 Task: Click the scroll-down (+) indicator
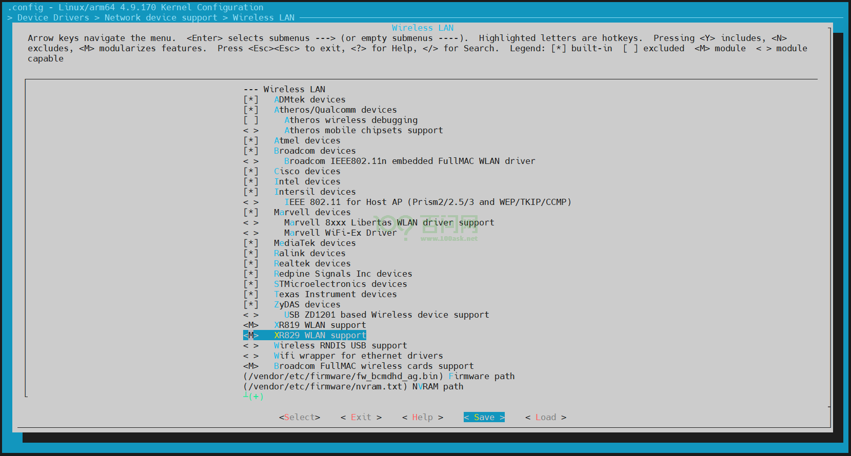pyautogui.click(x=255, y=397)
